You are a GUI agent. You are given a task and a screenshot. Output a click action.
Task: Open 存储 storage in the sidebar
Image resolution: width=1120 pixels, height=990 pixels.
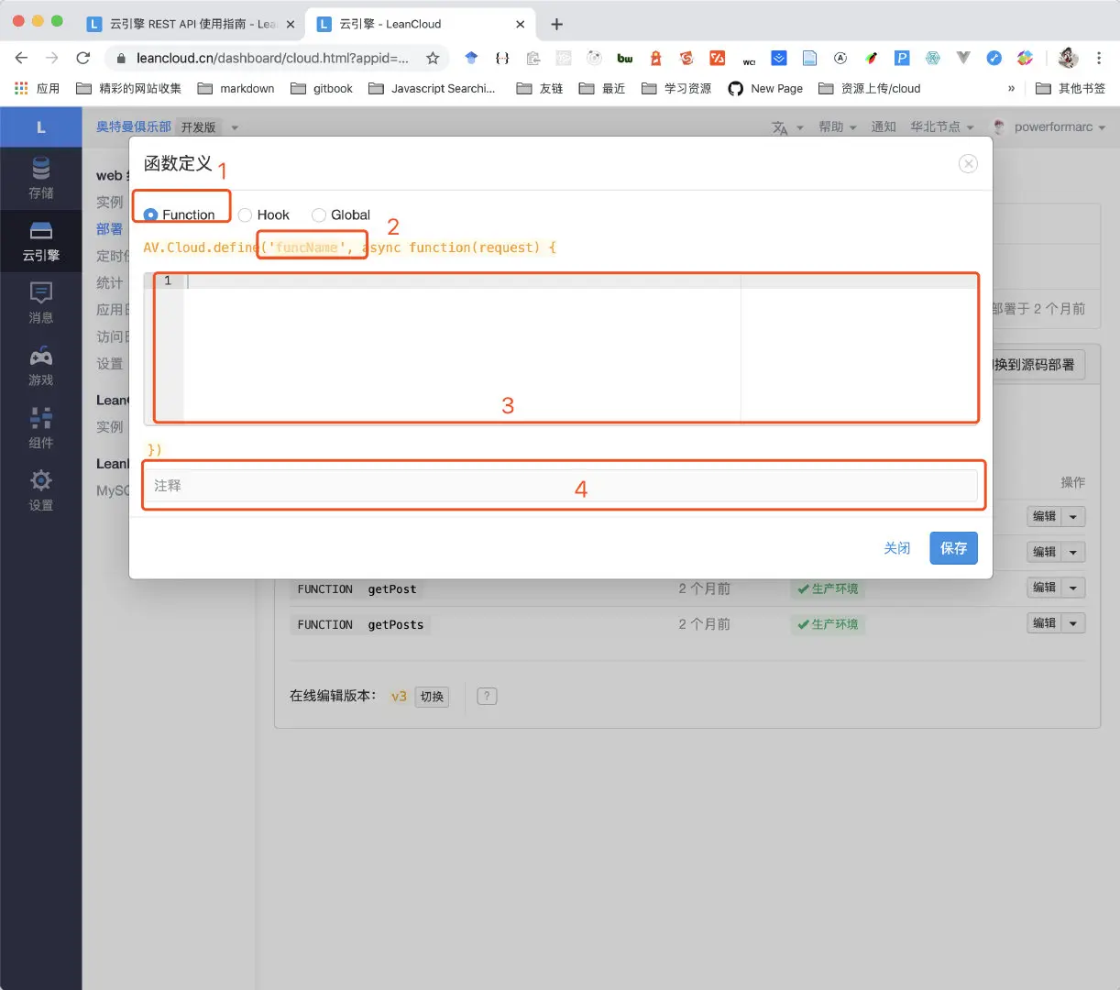(40, 178)
